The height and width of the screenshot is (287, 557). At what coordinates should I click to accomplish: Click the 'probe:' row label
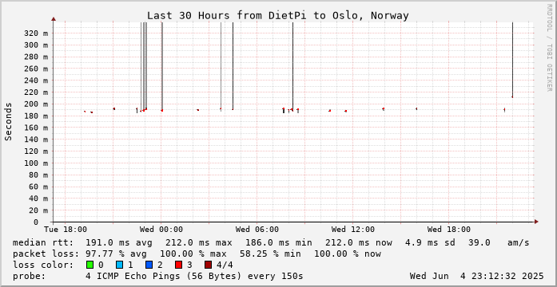(29, 276)
